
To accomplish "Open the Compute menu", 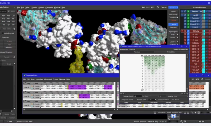I will pos(49,7).
